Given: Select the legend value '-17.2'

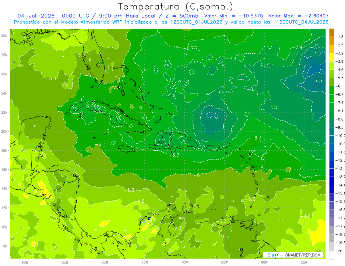Looking at the screenshot, I should coord(340,218).
